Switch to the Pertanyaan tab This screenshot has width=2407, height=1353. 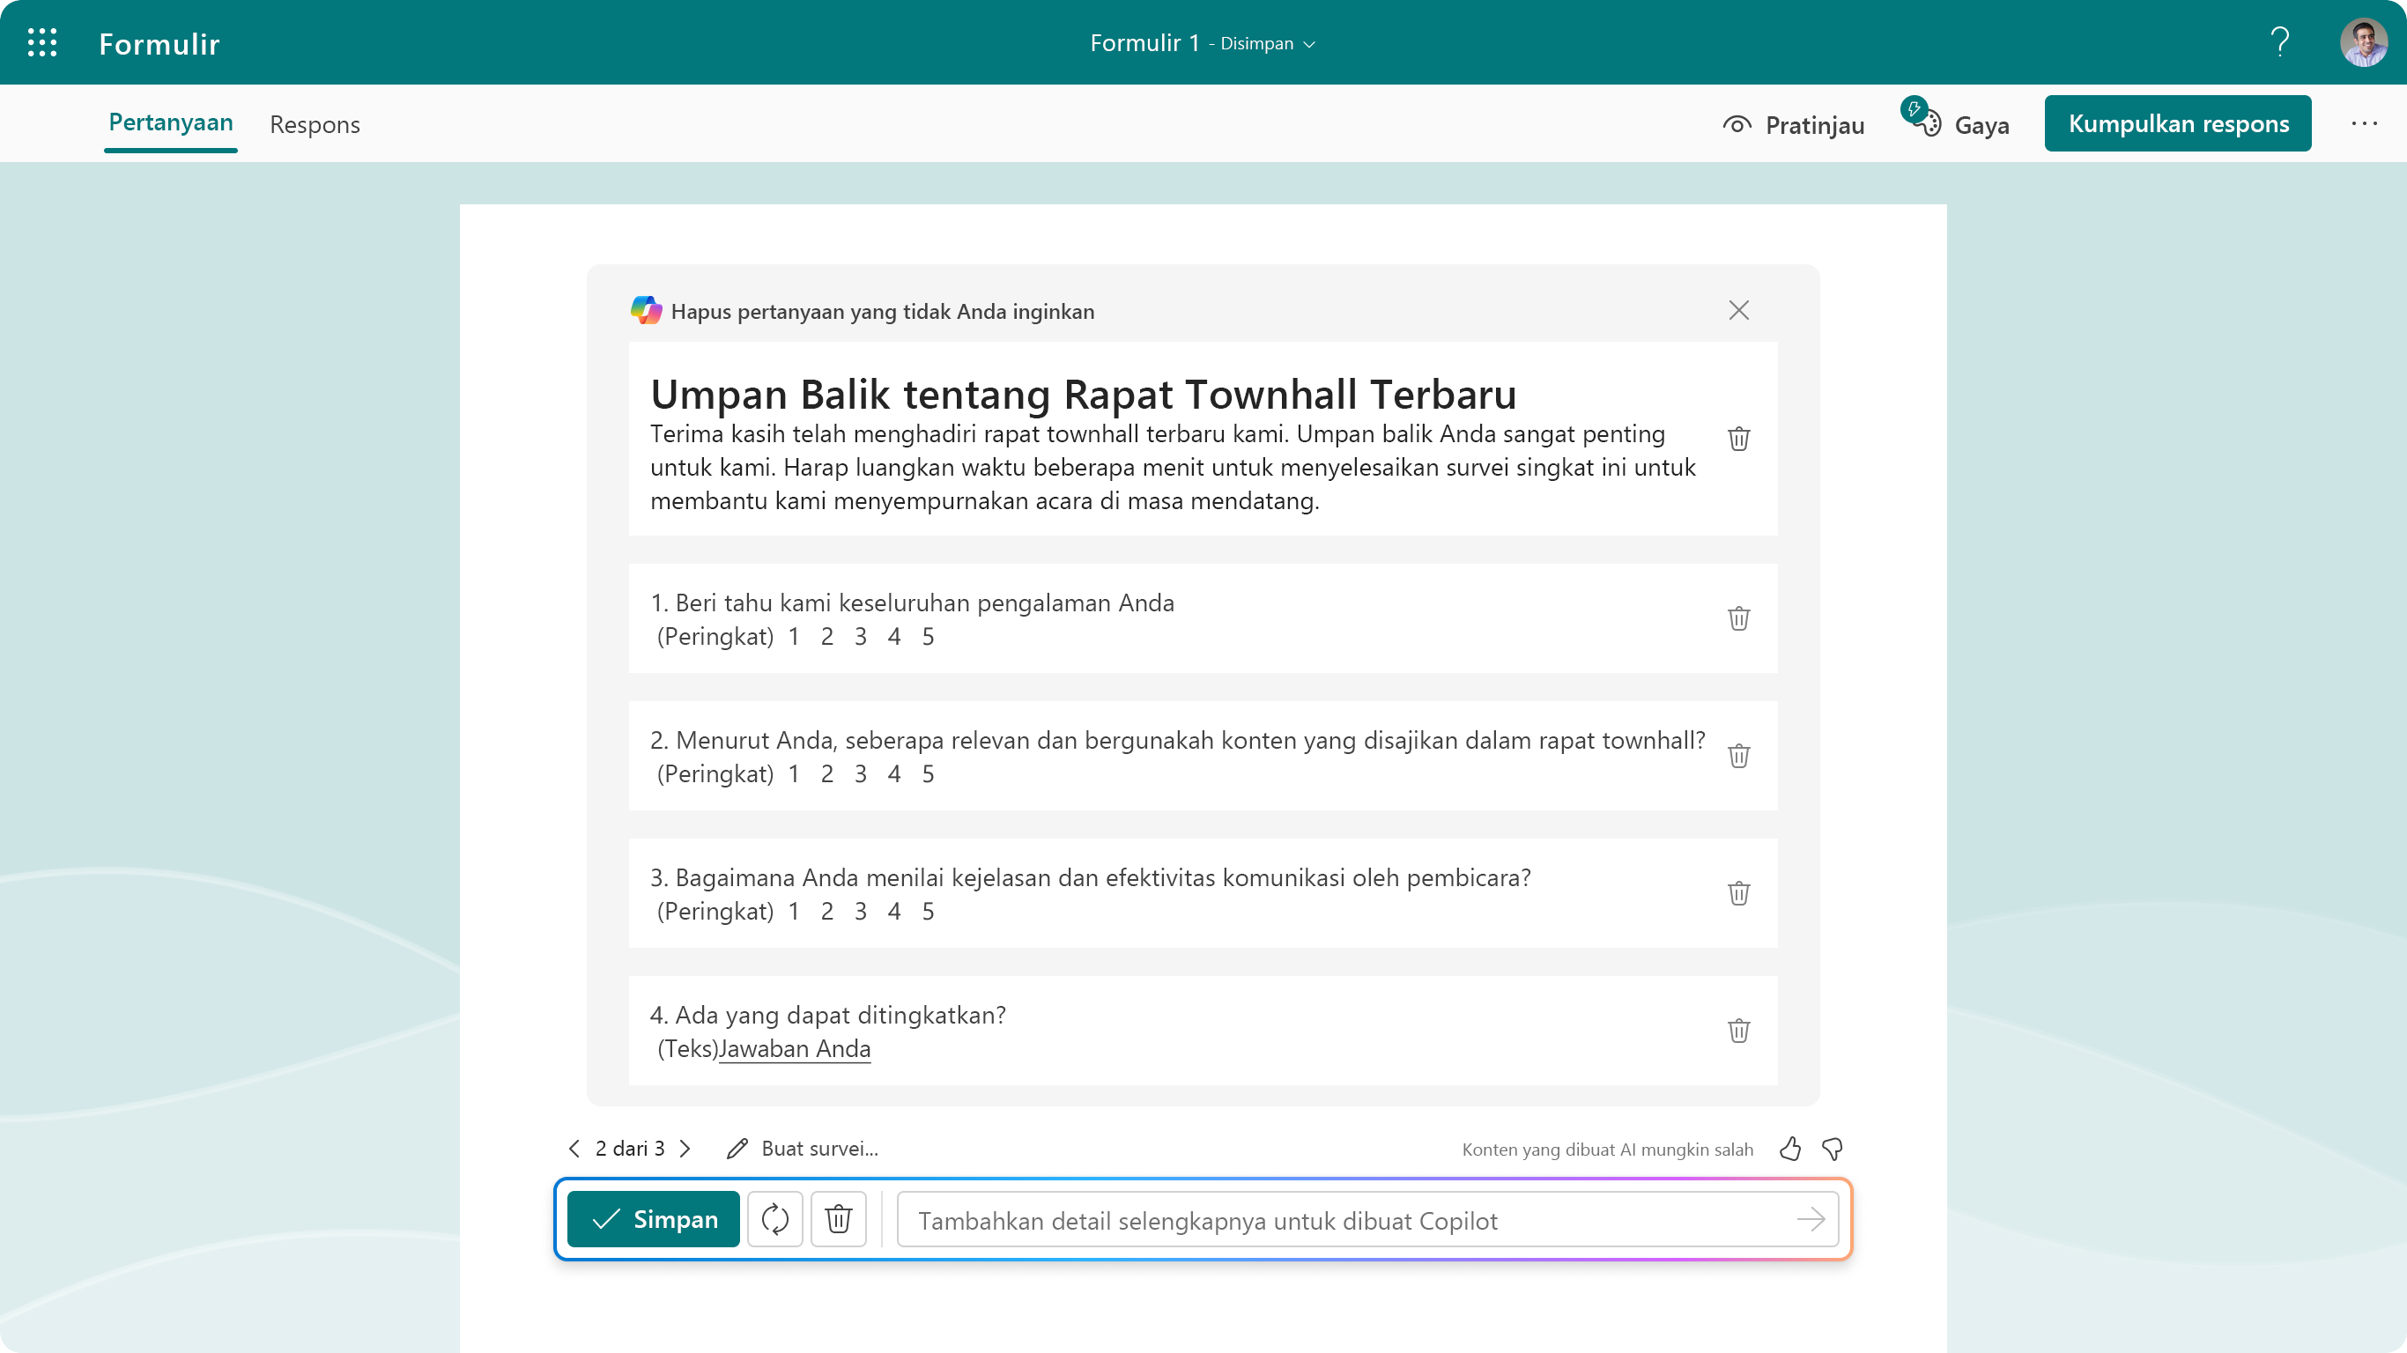click(x=171, y=122)
